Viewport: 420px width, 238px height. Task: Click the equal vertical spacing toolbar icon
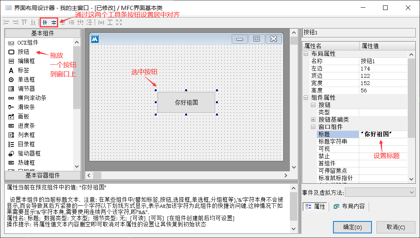pos(89,22)
